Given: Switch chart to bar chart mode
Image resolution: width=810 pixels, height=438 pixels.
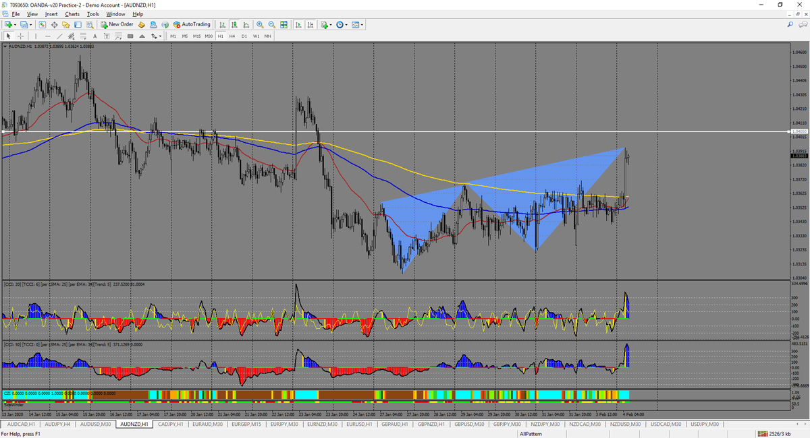Looking at the screenshot, I should tap(222, 25).
